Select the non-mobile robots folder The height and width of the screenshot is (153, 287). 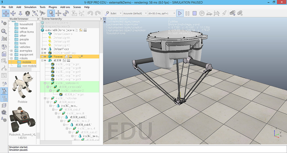click(x=29, y=66)
